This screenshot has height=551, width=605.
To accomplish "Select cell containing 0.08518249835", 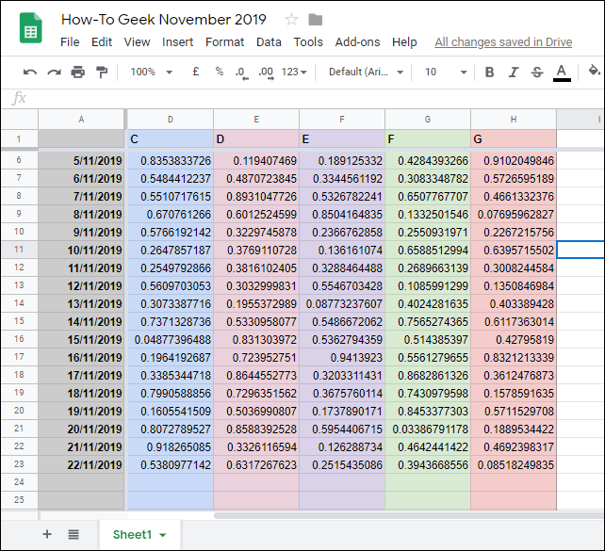I will (514, 464).
